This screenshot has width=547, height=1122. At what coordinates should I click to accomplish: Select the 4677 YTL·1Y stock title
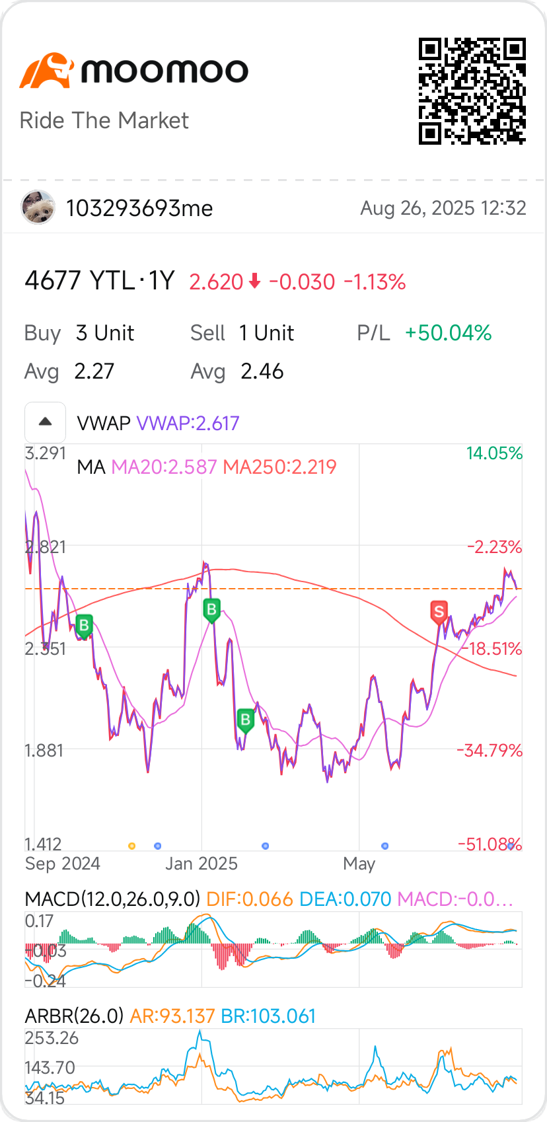tap(99, 281)
